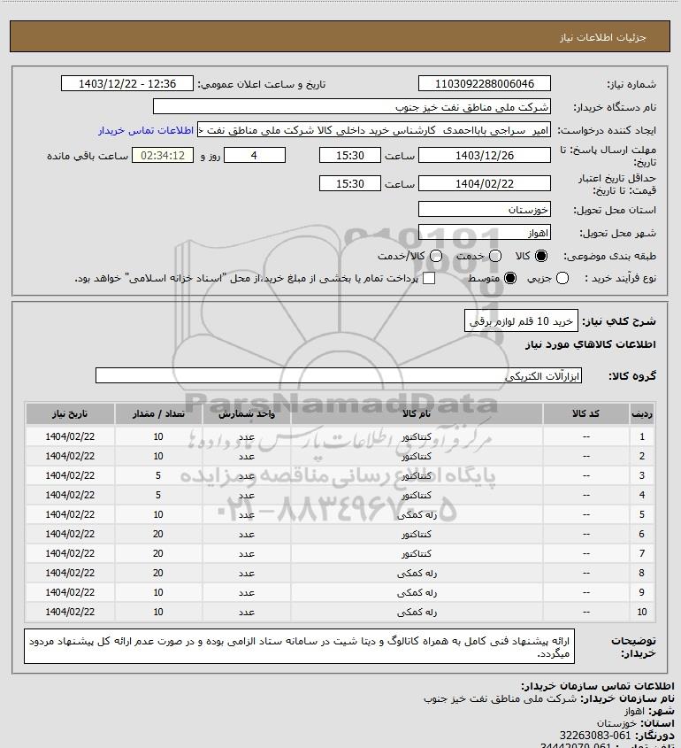Click the delivery province field خوزستان
Viewport: 681px width, 748px height.
click(484, 210)
